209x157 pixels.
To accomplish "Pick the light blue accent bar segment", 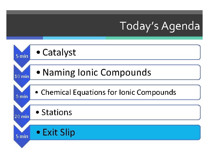I will point(74,38).
